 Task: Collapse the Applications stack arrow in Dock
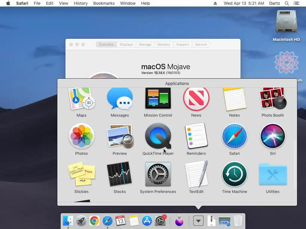pyautogui.click(x=198, y=221)
